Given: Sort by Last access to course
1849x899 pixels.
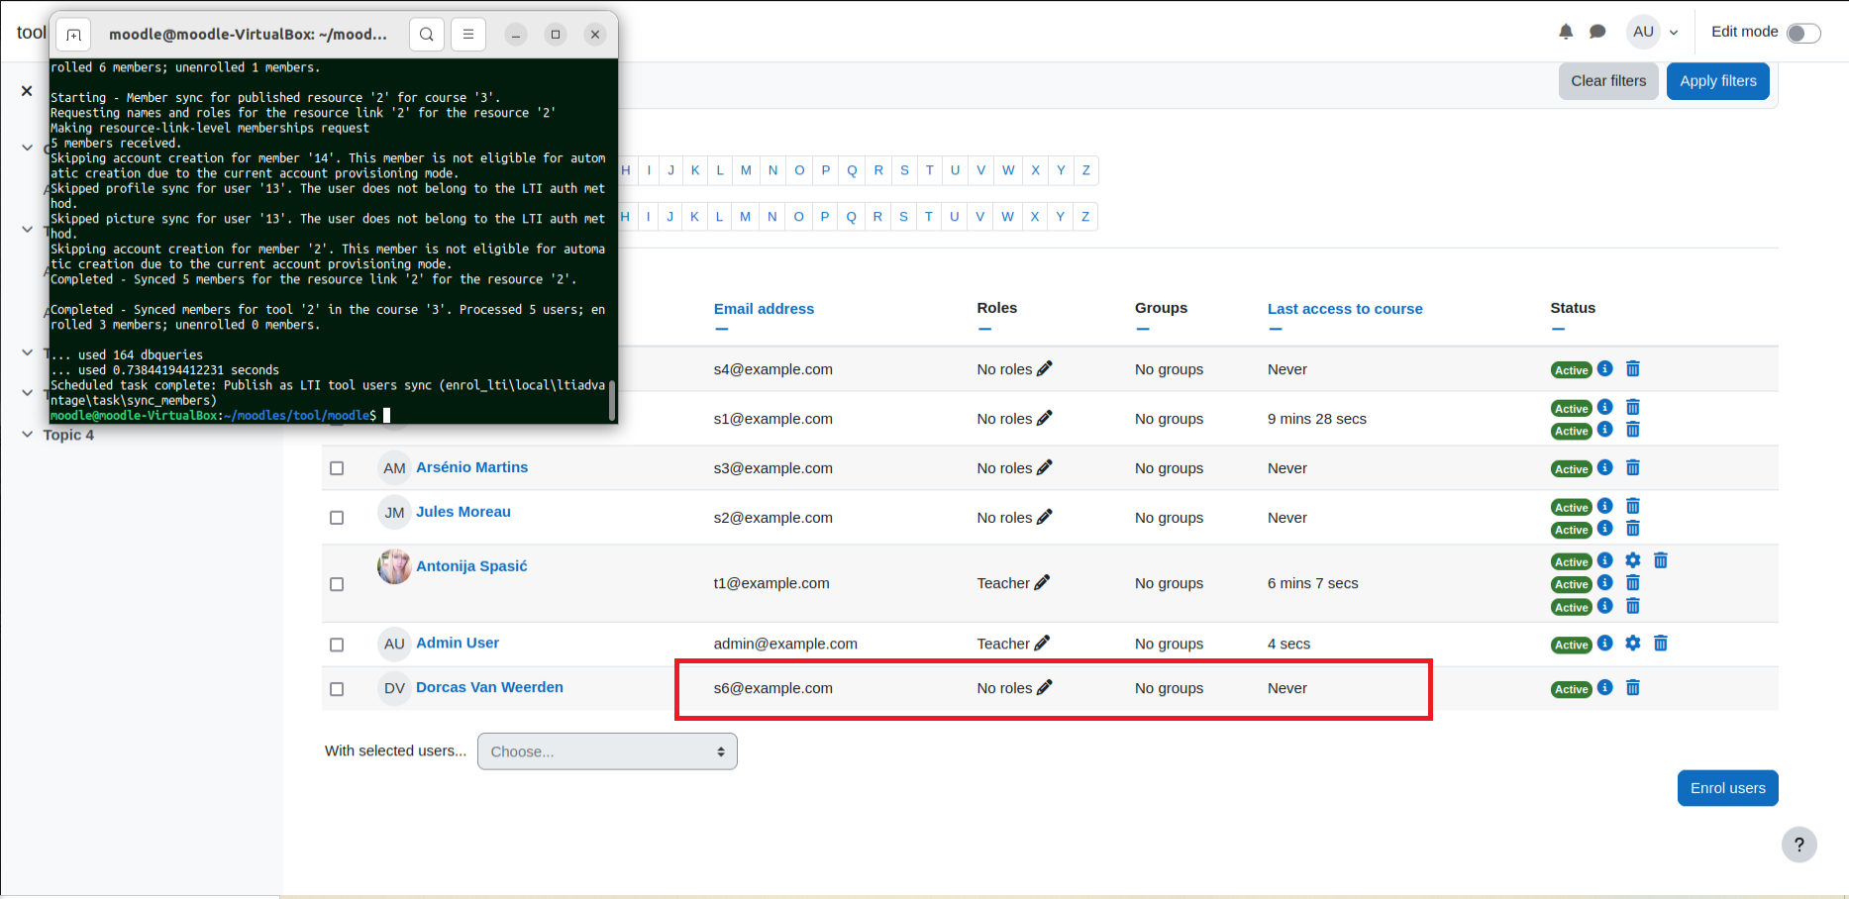Looking at the screenshot, I should coord(1345,309).
